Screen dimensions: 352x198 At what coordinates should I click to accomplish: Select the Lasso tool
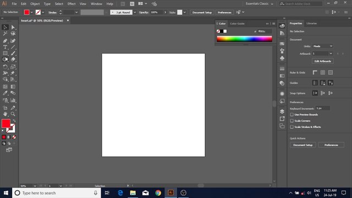coord(13,34)
